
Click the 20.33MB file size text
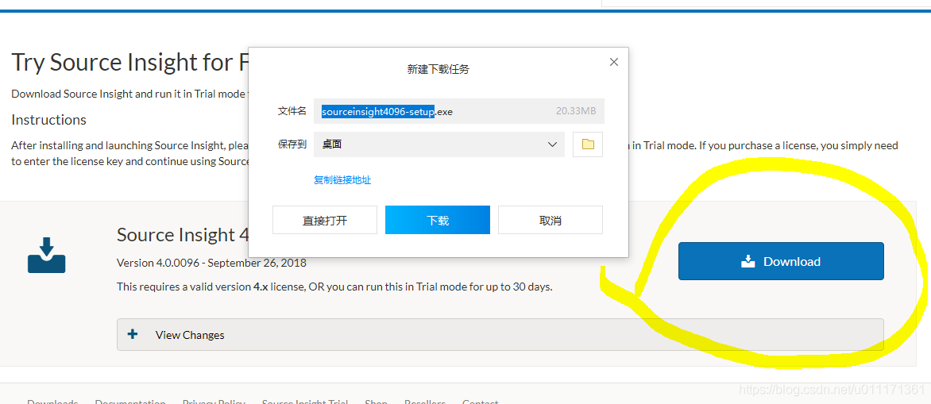[x=576, y=111]
